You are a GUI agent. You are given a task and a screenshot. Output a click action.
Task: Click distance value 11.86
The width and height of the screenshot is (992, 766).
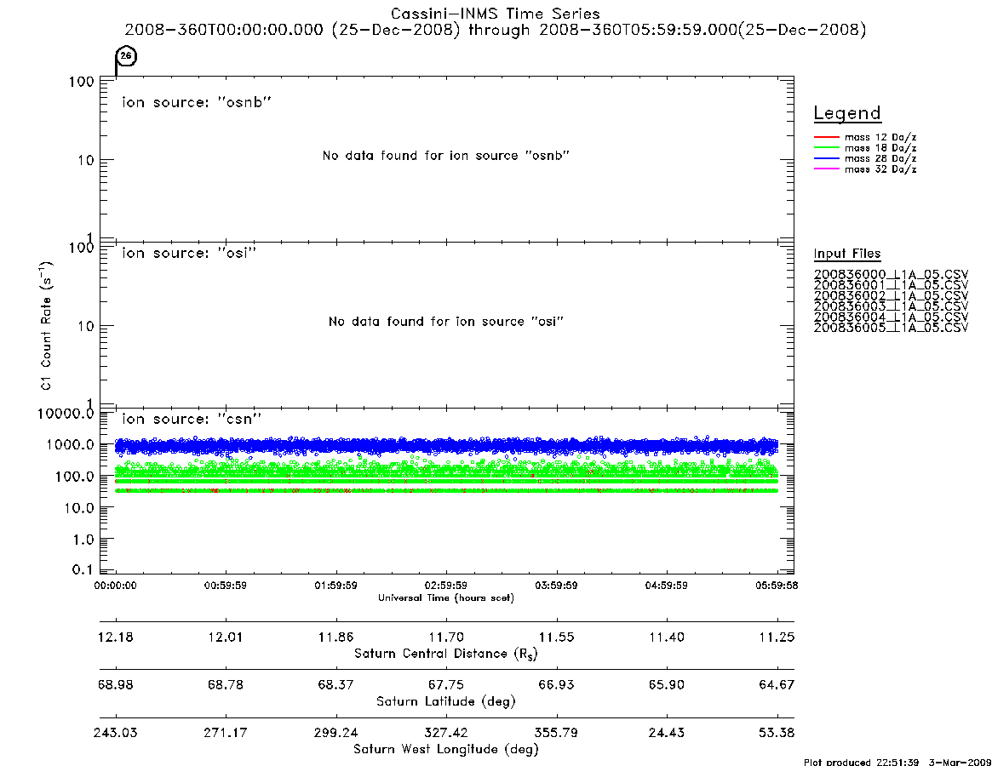pyautogui.click(x=336, y=637)
